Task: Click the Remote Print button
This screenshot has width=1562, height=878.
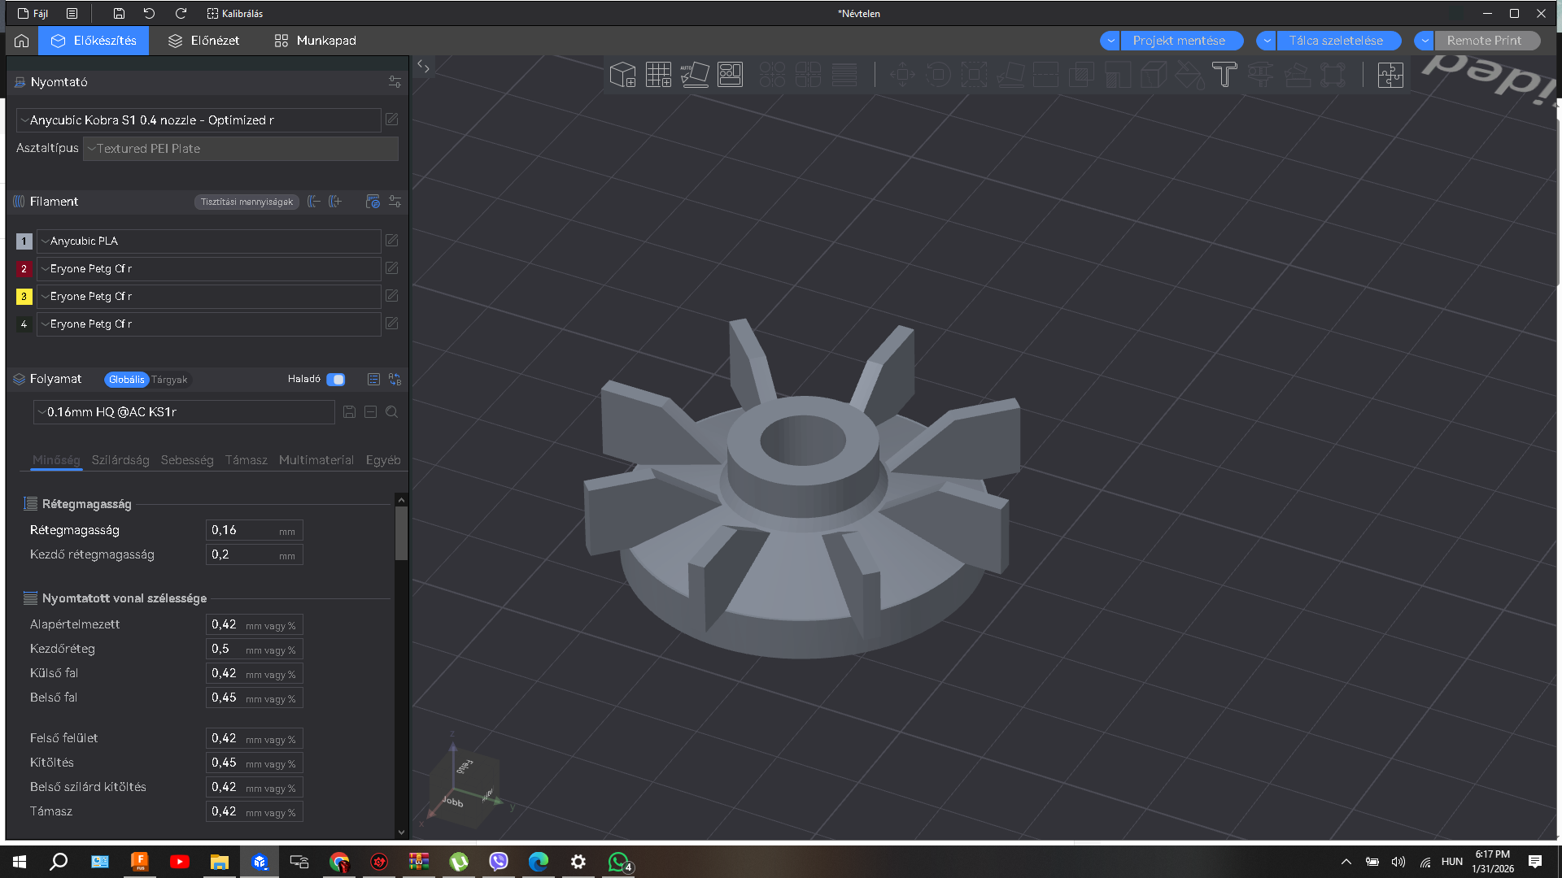Action: 1486,41
